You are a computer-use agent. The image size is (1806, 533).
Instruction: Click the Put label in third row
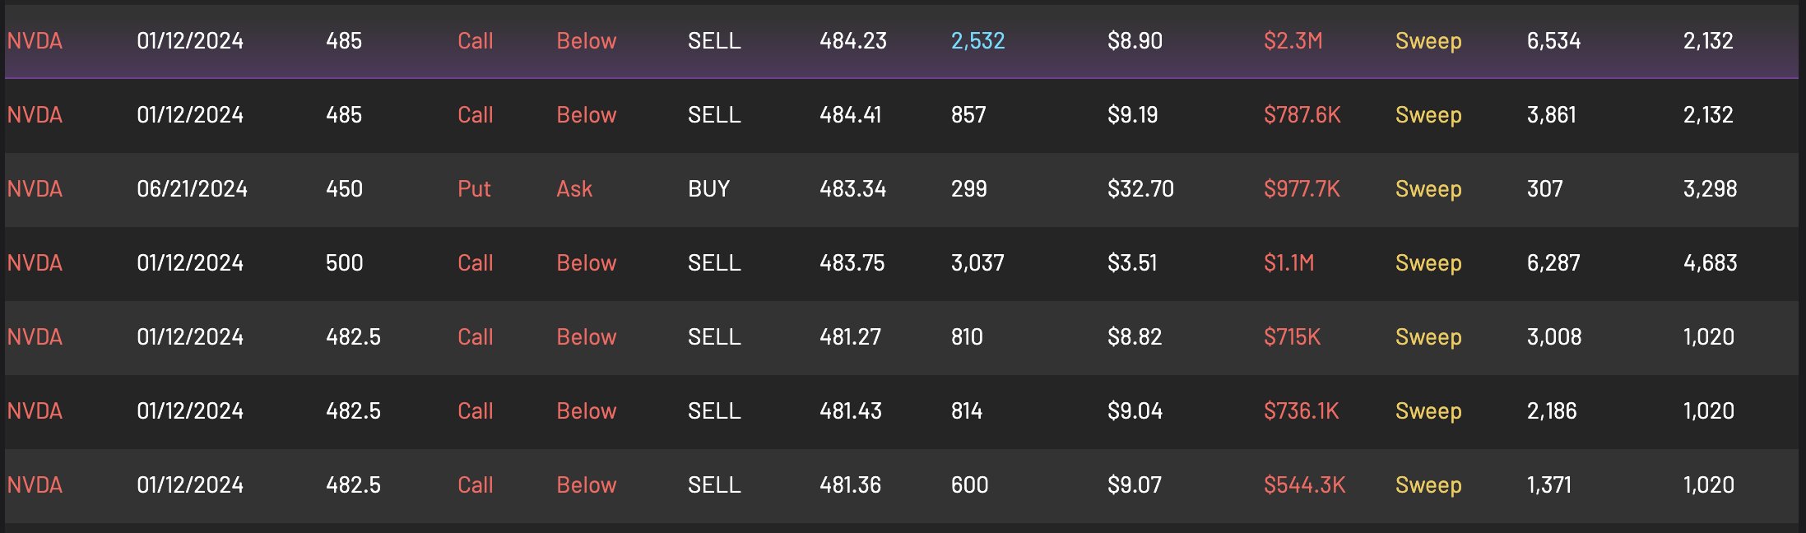click(474, 189)
